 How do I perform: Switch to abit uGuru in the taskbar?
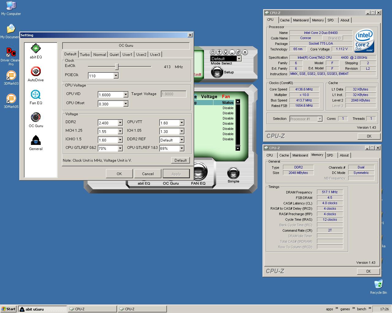pos(42,309)
